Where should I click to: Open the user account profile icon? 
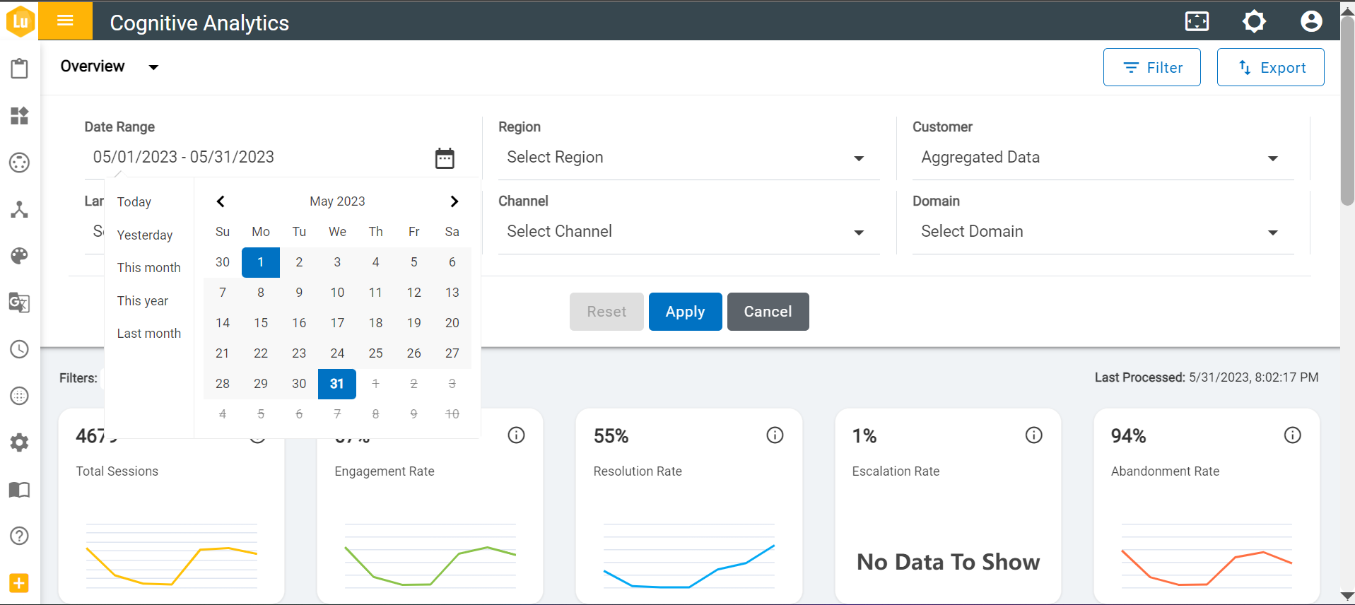pos(1311,21)
